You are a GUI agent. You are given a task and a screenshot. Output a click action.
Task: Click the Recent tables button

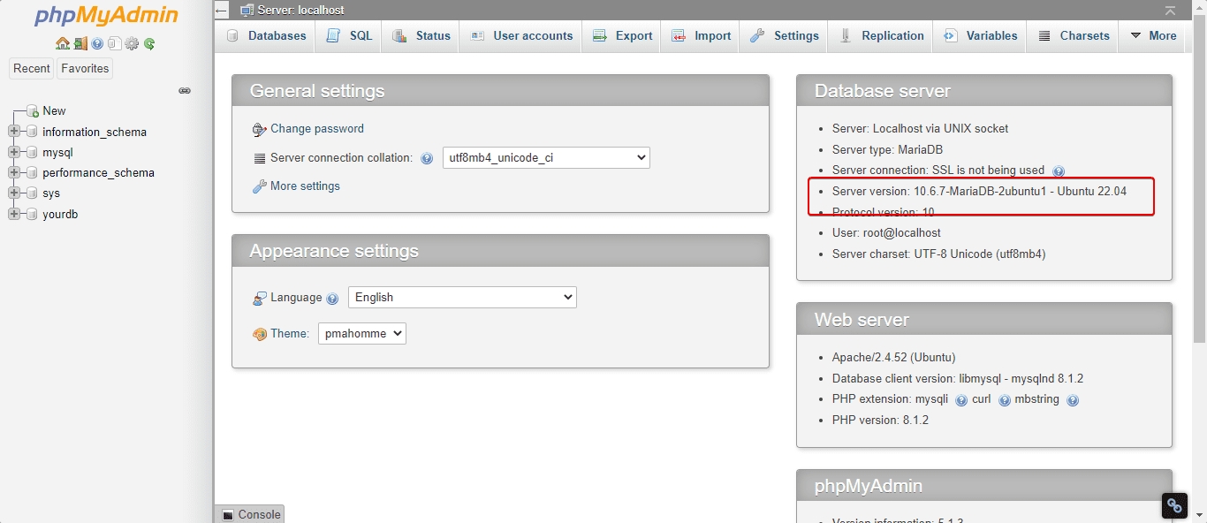[32, 69]
